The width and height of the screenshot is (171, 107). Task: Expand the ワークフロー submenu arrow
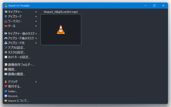pos(36,21)
